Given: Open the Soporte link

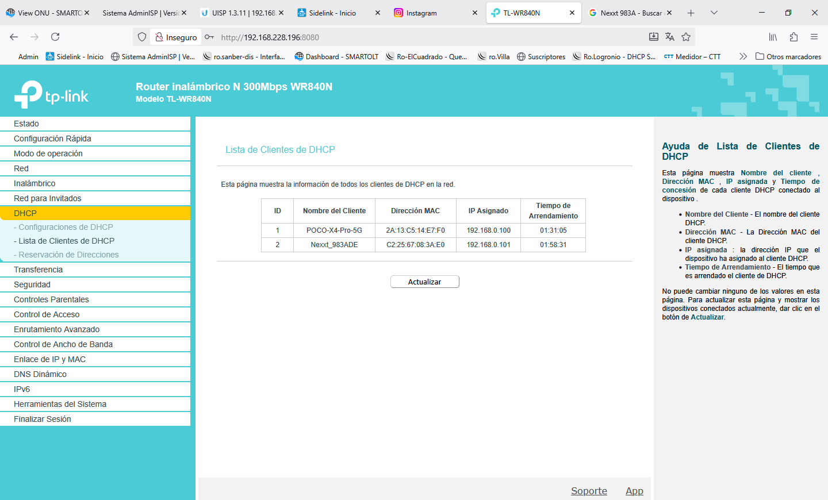Looking at the screenshot, I should coord(589,491).
